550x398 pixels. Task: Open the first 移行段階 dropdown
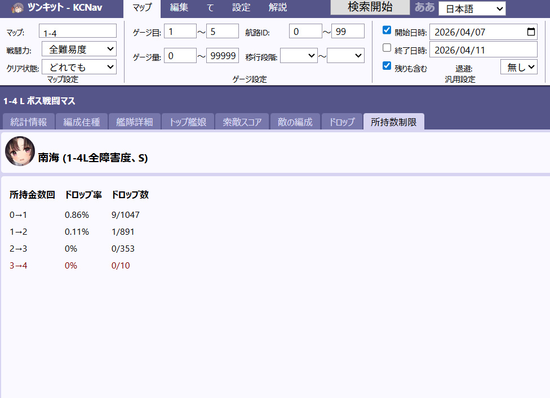click(299, 56)
